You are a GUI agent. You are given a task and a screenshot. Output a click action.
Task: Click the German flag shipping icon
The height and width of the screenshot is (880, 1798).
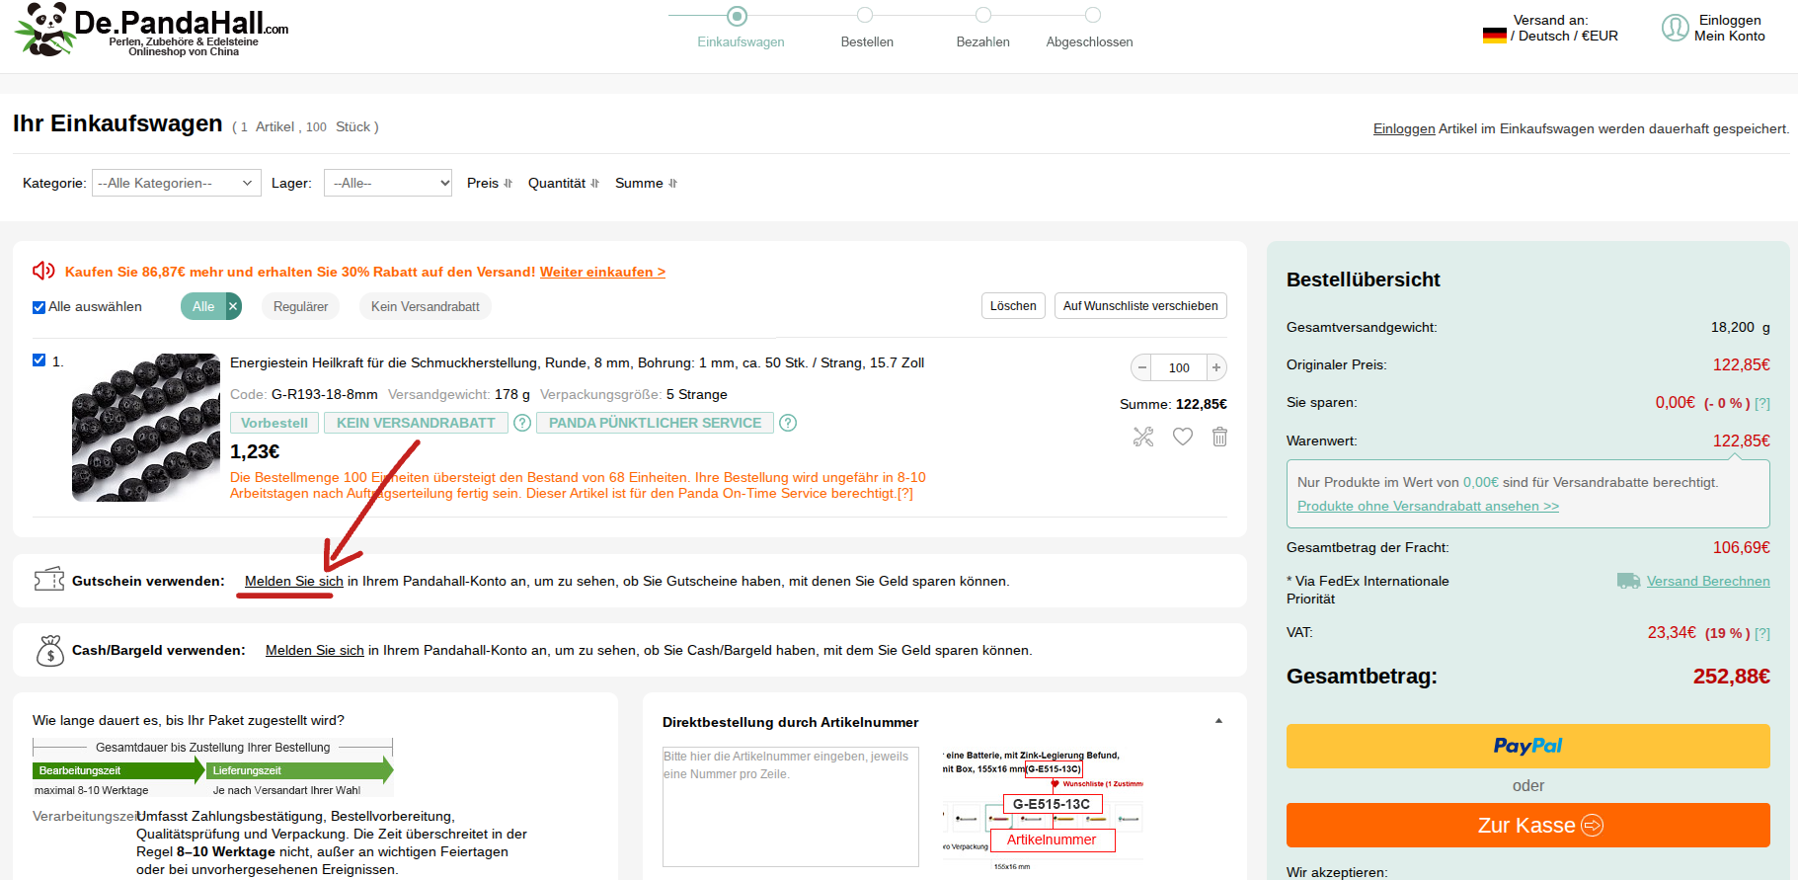[x=1494, y=36]
